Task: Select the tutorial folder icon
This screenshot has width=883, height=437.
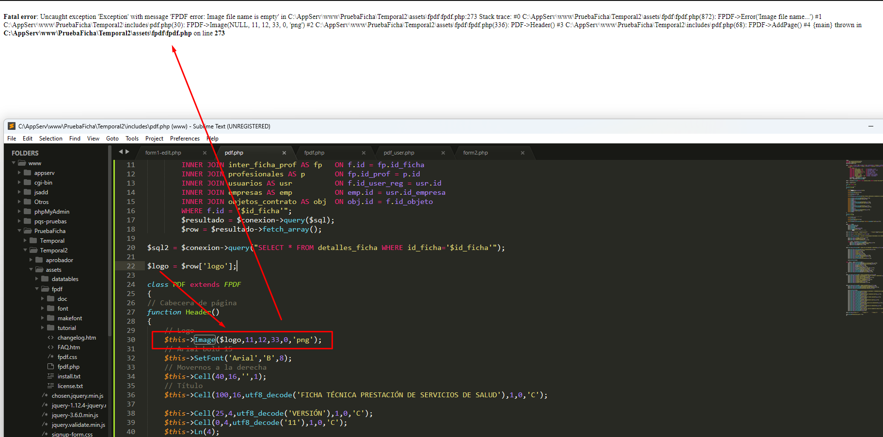Action: 50,328
